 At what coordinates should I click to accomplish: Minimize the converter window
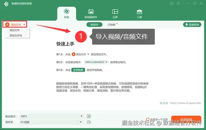(x=188, y=4)
